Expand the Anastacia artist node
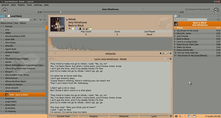This screenshot has width=221, height=118. (x=1, y=98)
